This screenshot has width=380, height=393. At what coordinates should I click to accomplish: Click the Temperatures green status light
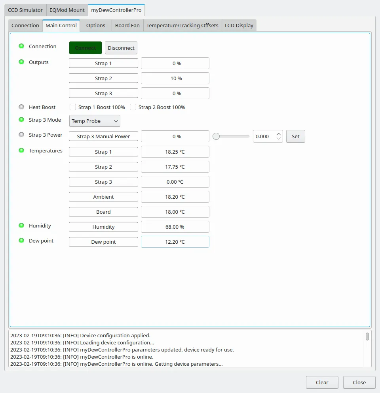pos(21,150)
